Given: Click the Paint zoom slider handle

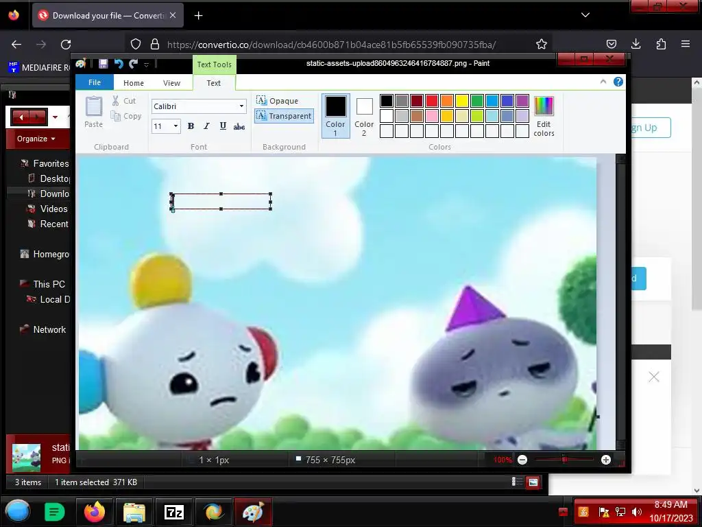Looking at the screenshot, I should [x=565, y=460].
